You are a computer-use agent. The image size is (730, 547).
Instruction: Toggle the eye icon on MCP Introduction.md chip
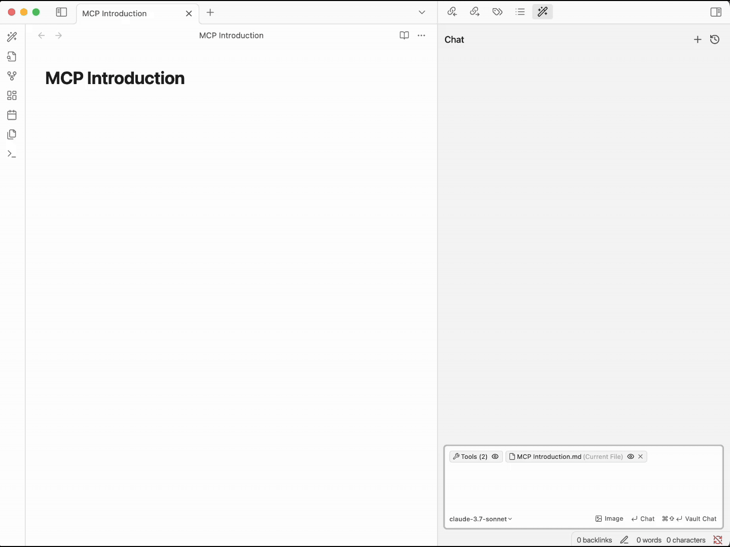631,456
